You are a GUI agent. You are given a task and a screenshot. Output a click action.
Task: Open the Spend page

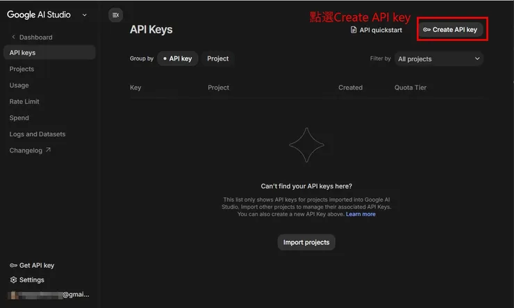click(x=19, y=118)
